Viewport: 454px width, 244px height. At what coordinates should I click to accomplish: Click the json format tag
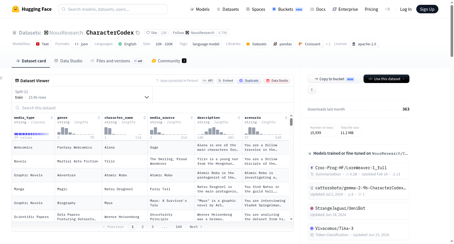tap(81, 44)
